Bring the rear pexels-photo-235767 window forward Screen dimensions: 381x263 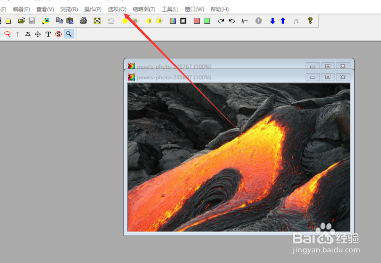click(174, 66)
